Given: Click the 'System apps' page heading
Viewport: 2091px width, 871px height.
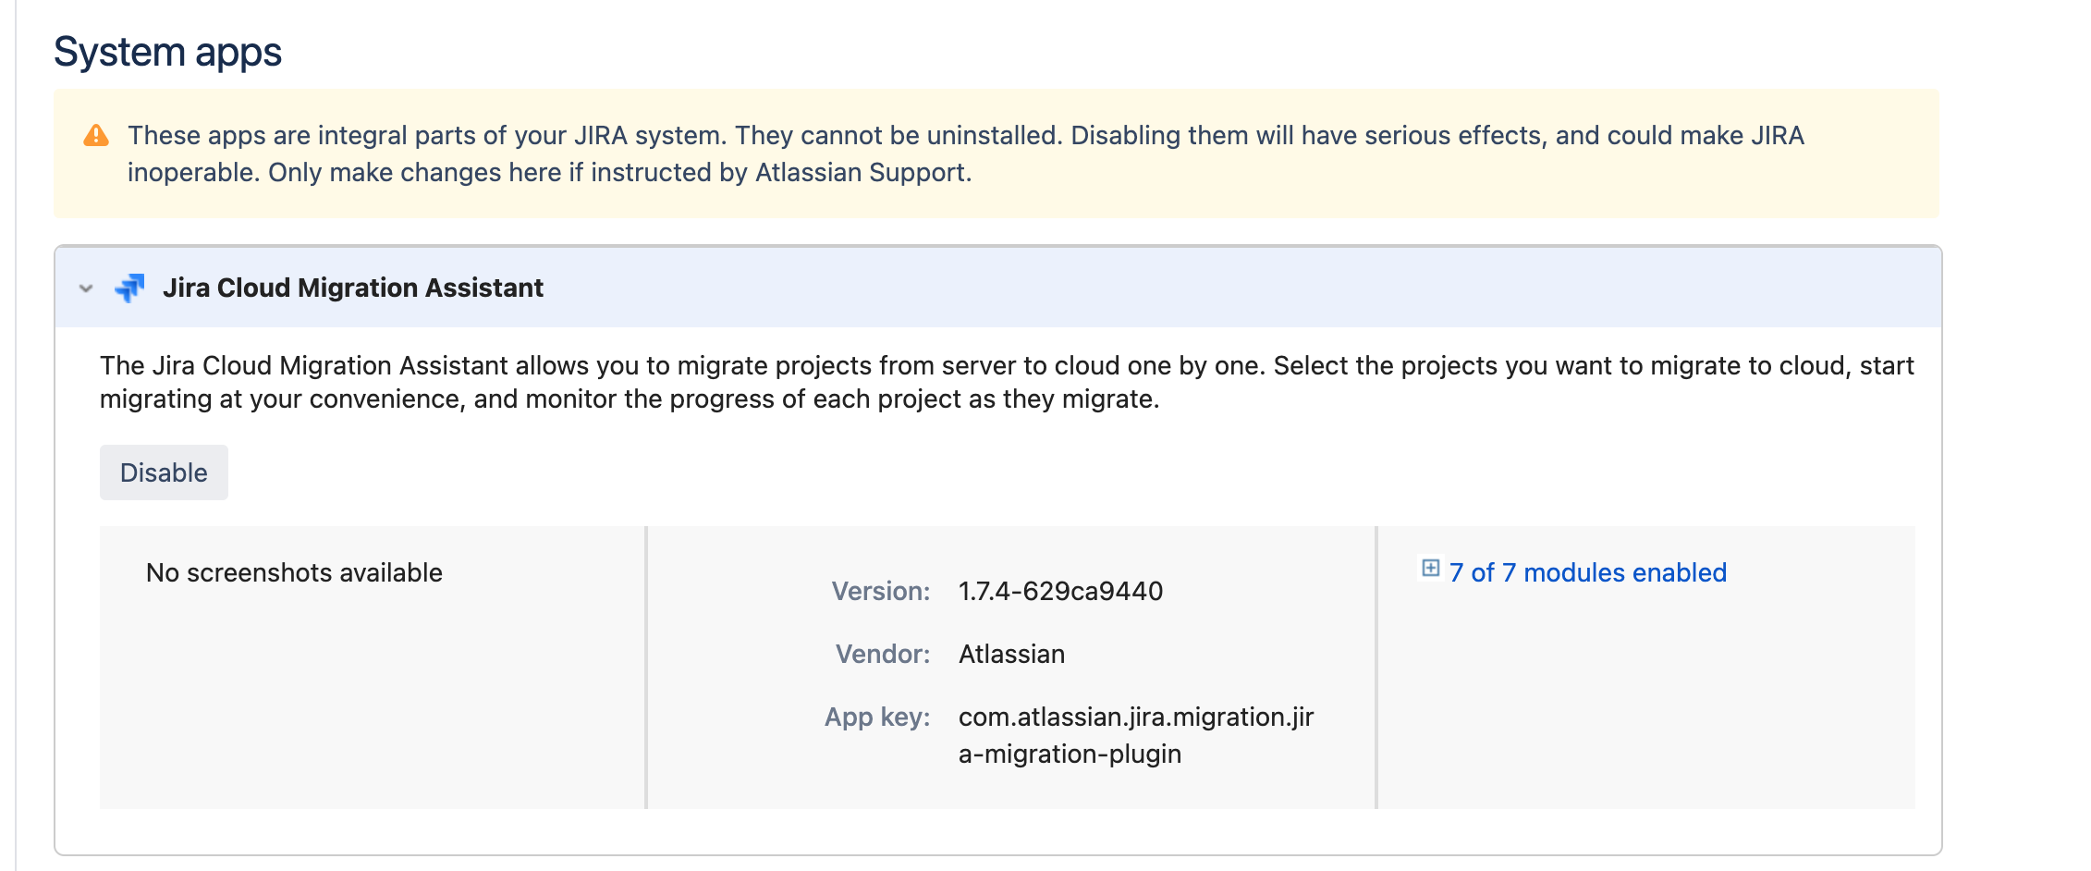Looking at the screenshot, I should [168, 52].
